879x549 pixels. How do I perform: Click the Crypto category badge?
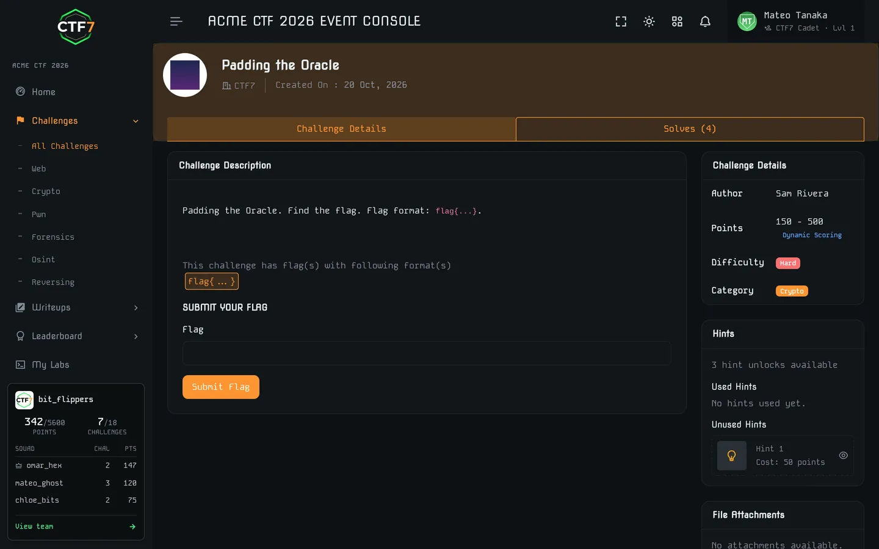click(x=792, y=291)
